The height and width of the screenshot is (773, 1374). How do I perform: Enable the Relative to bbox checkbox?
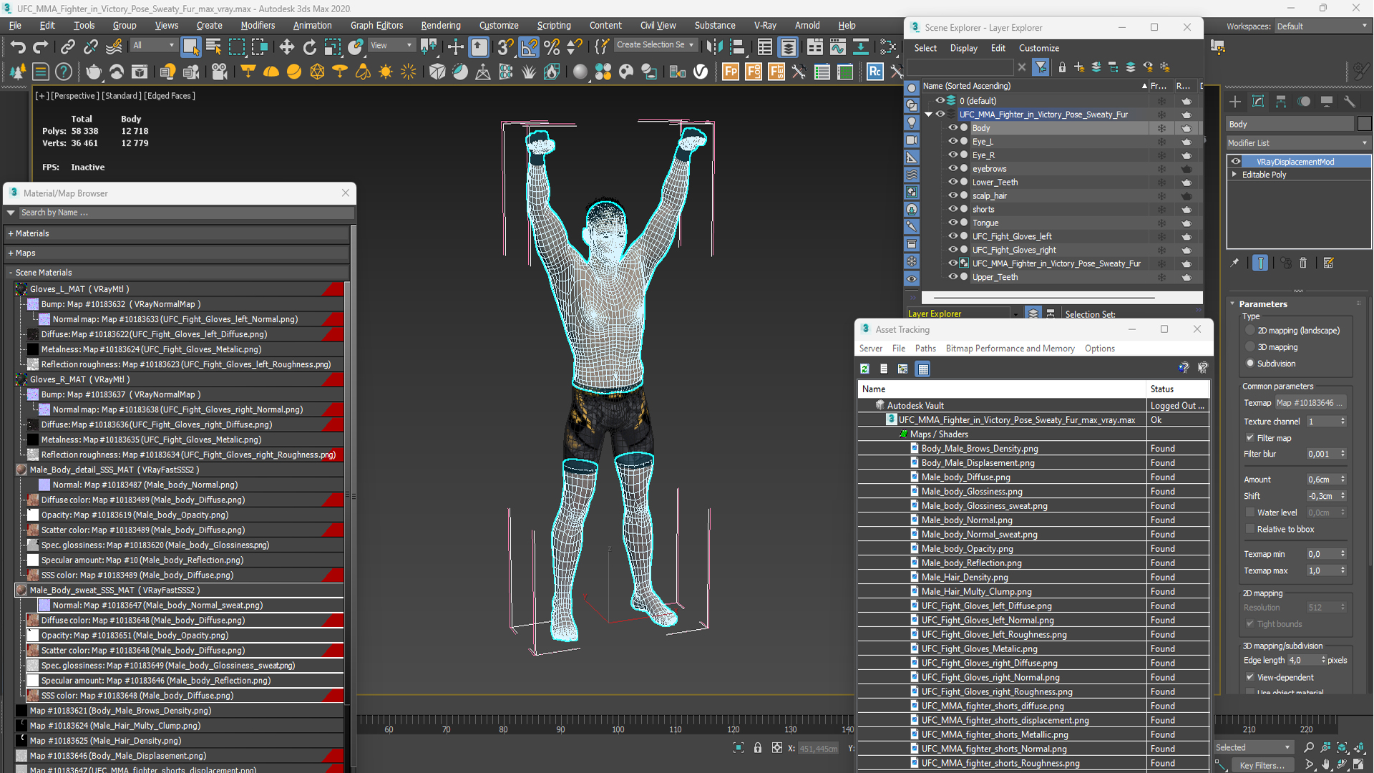coord(1250,528)
